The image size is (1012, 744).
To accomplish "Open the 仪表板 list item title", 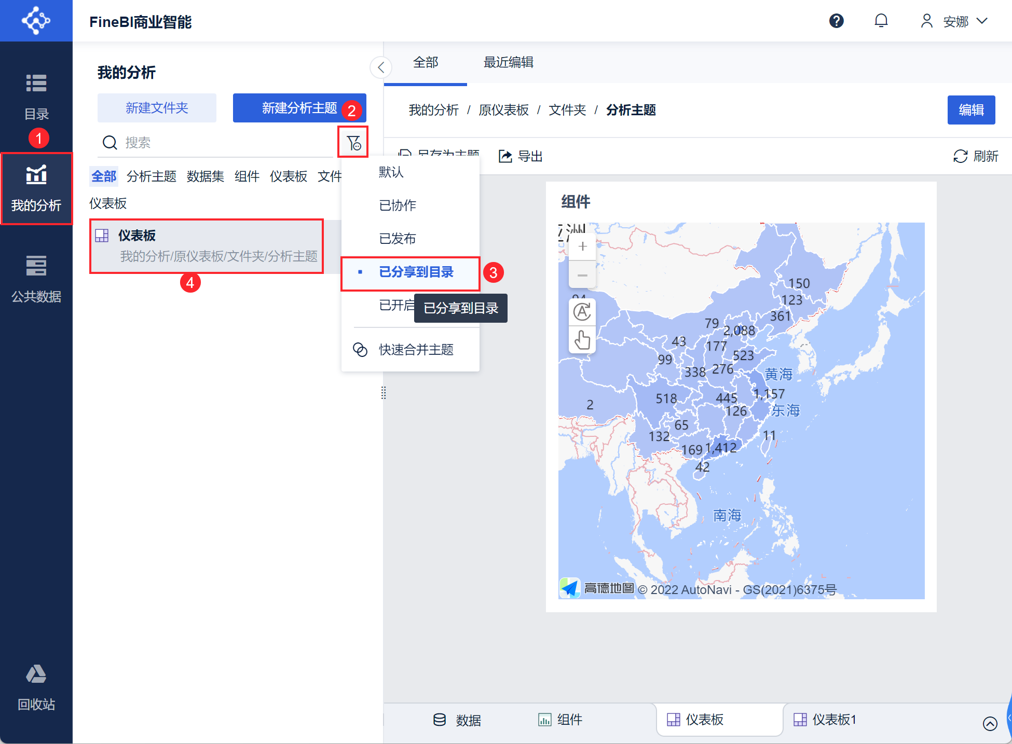I will 137,236.
